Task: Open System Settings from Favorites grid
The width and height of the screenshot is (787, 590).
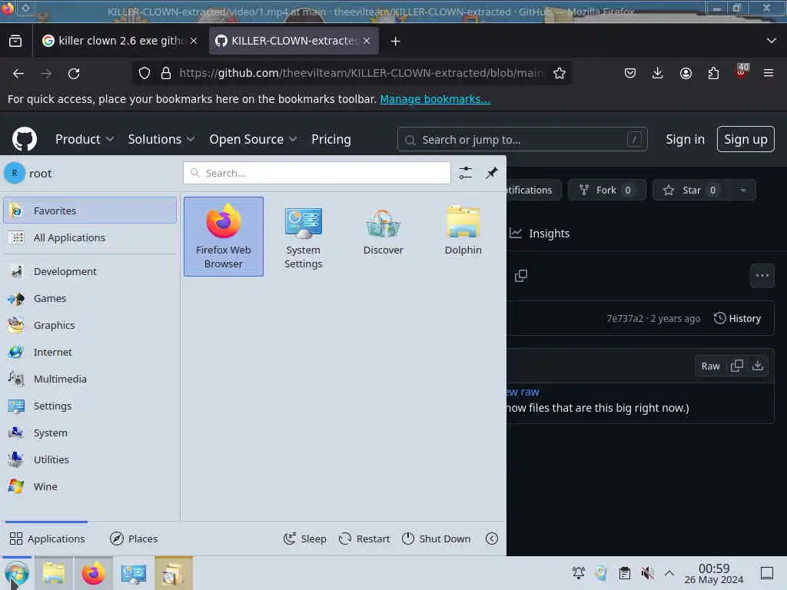Action: pos(303,237)
